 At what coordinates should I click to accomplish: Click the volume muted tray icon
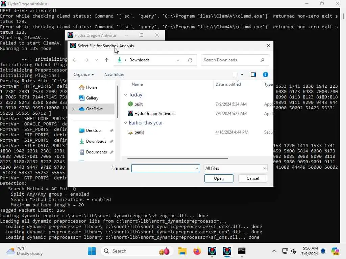(294, 251)
